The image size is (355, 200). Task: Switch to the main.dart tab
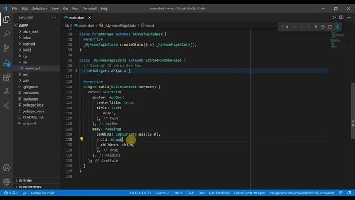(x=77, y=17)
